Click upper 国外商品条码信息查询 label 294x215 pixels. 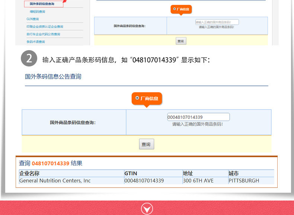click(x=130, y=26)
